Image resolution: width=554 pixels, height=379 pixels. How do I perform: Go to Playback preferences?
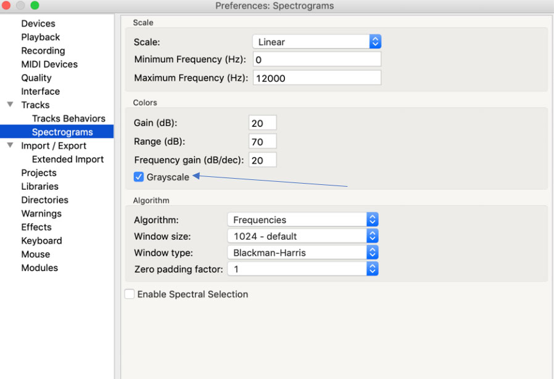point(41,37)
